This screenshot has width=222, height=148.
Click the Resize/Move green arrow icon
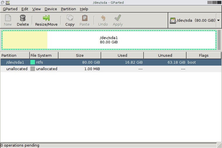pyautogui.click(x=46, y=18)
